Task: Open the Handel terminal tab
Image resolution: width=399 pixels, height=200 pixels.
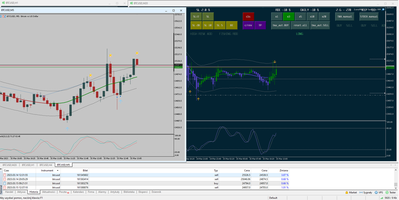Action: click(9, 192)
